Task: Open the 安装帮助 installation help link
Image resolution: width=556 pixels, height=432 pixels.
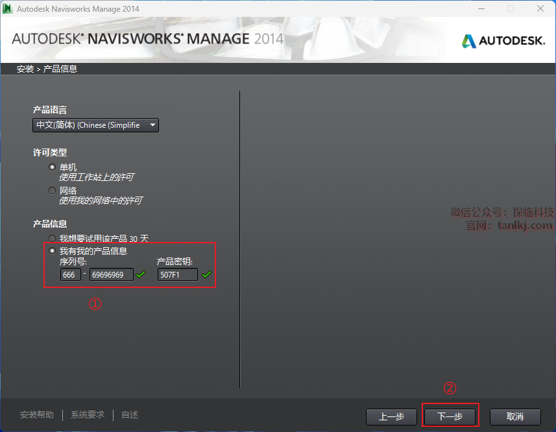Action: (37, 414)
